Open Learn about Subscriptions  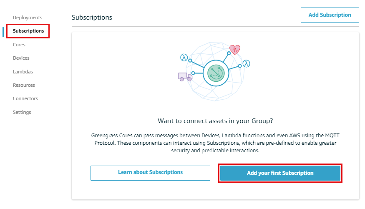click(150, 173)
